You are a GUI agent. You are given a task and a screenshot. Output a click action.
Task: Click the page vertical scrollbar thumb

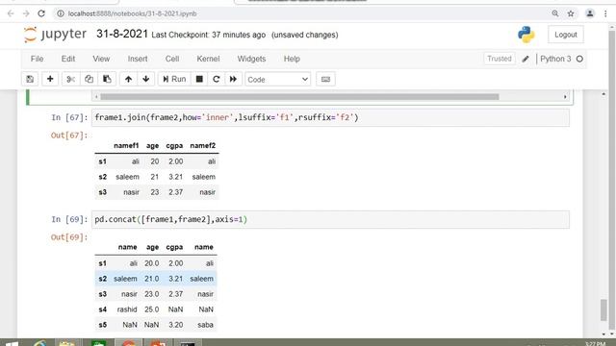point(603,309)
